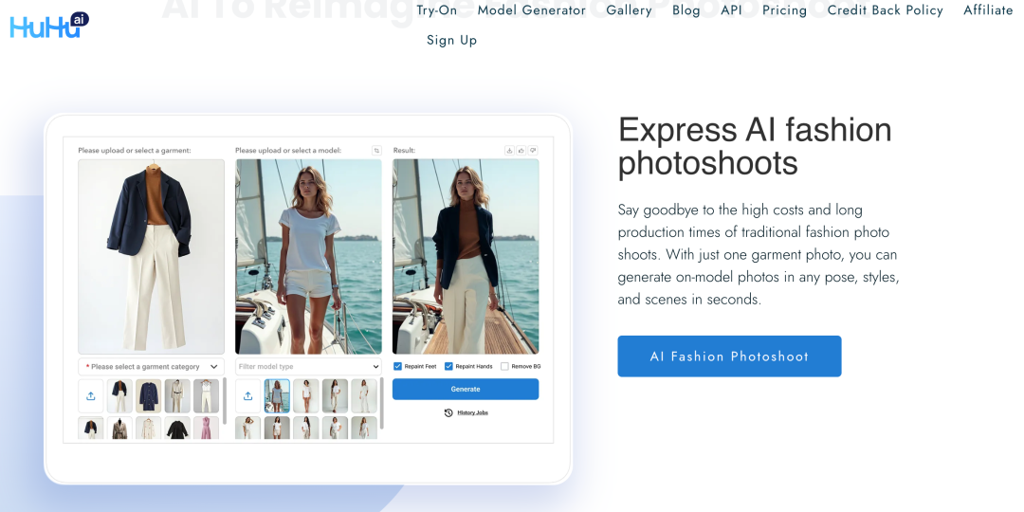
Task: Select the navy blazer with white pants thumbnail
Action: (x=119, y=395)
